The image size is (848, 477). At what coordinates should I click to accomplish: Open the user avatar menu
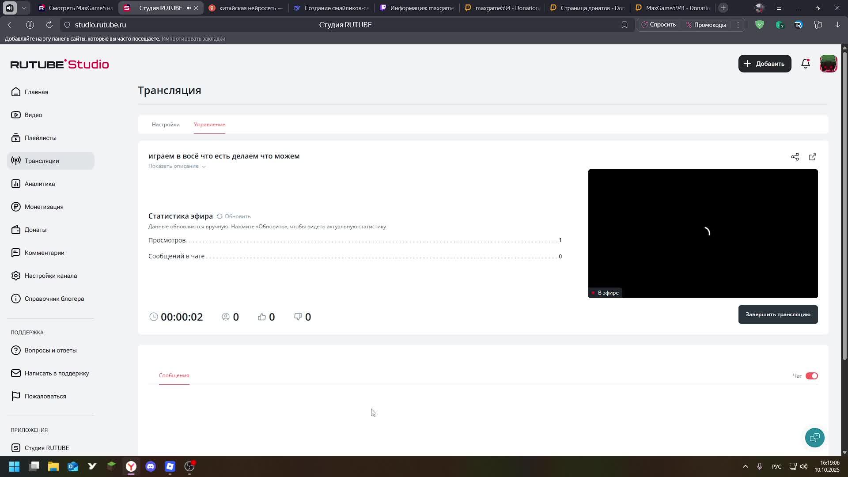828,64
